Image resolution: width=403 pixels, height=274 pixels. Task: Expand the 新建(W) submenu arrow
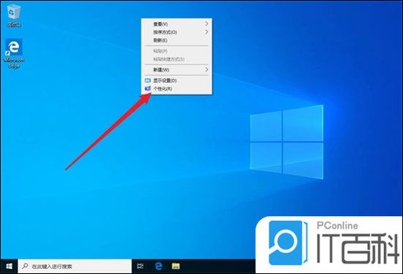(x=207, y=69)
